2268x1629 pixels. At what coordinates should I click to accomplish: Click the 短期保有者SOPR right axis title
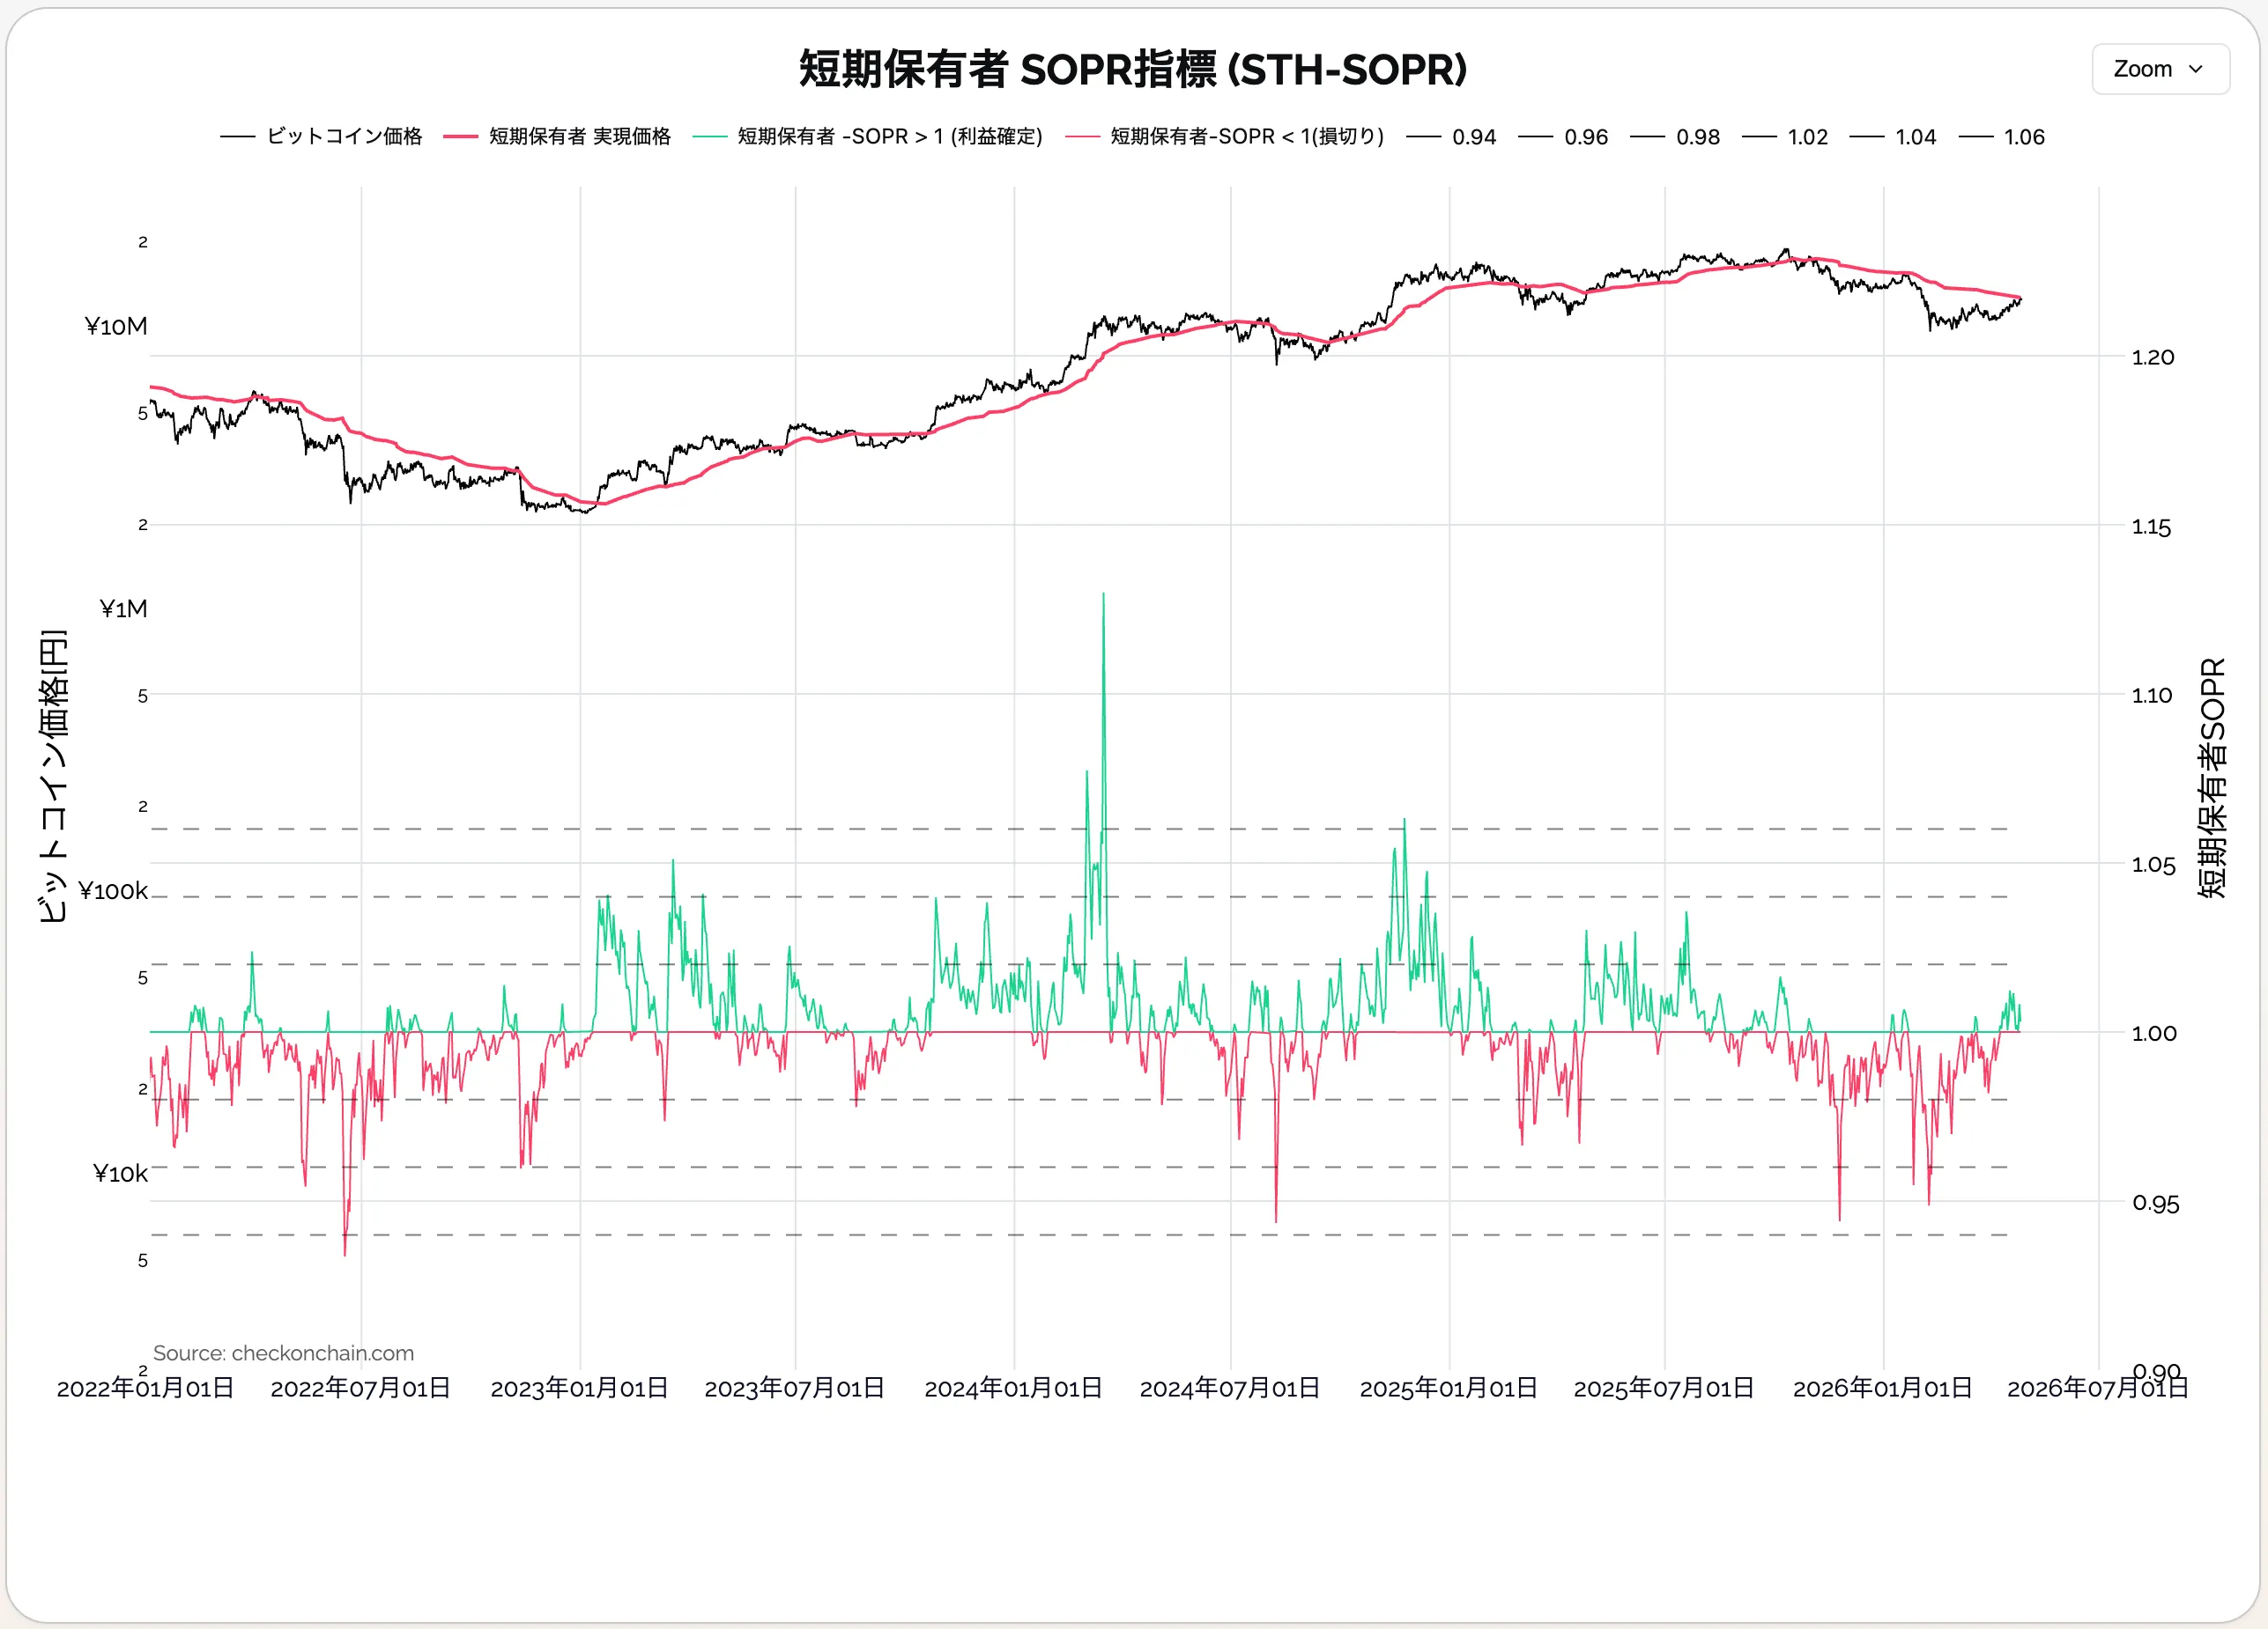(2212, 778)
